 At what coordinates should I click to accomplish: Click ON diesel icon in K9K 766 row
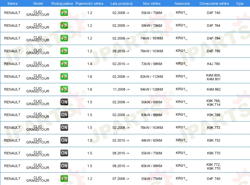tap(64, 115)
